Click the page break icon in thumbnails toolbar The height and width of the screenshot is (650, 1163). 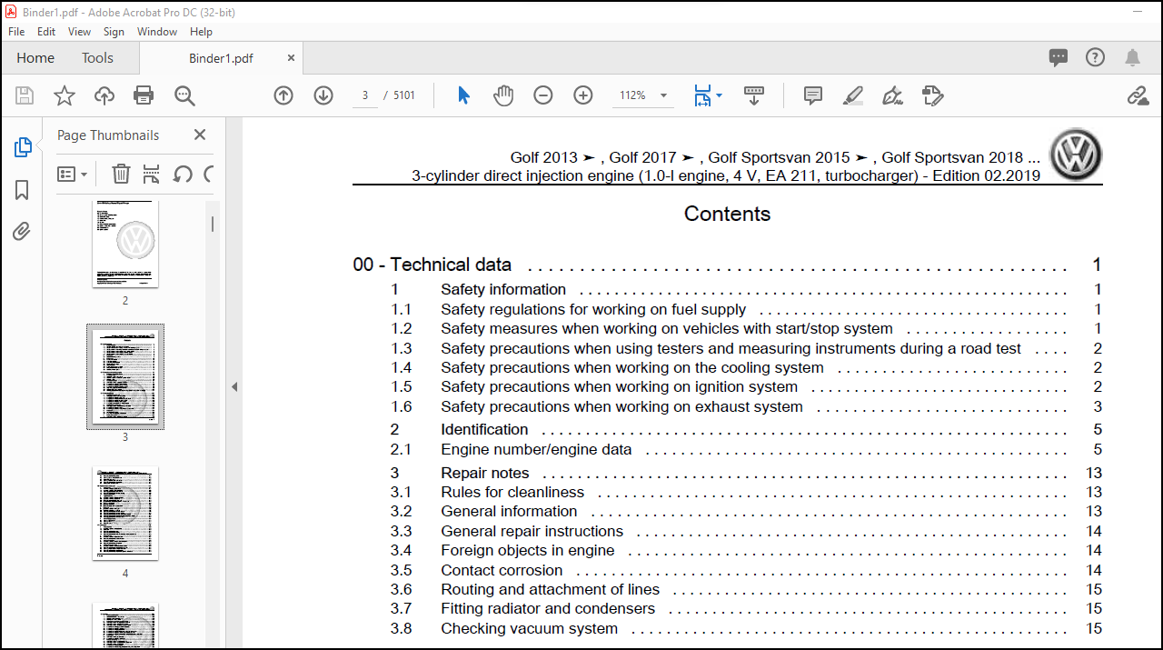click(152, 174)
